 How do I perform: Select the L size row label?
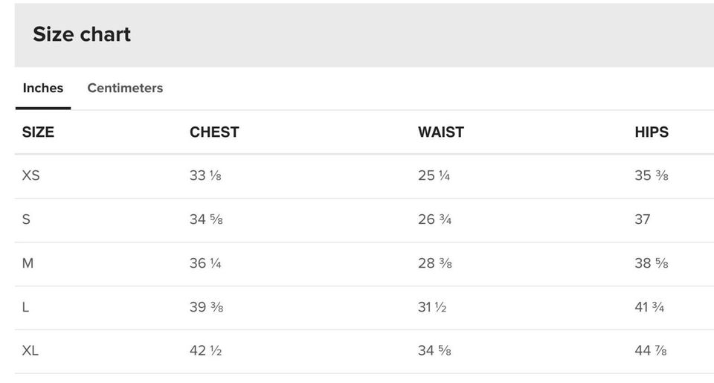tap(26, 307)
